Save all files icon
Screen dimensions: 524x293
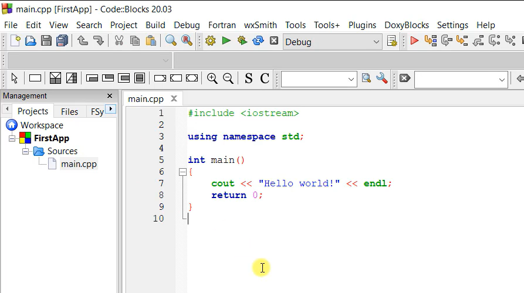click(x=62, y=41)
